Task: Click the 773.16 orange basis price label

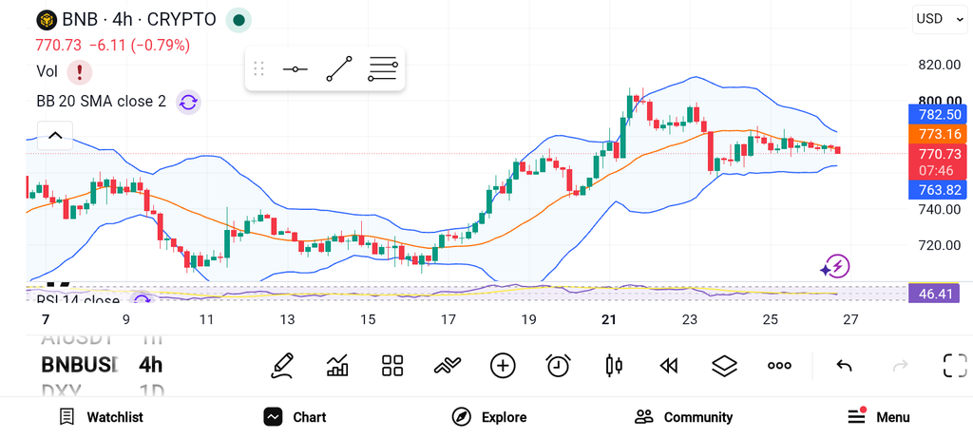Action: (939, 134)
